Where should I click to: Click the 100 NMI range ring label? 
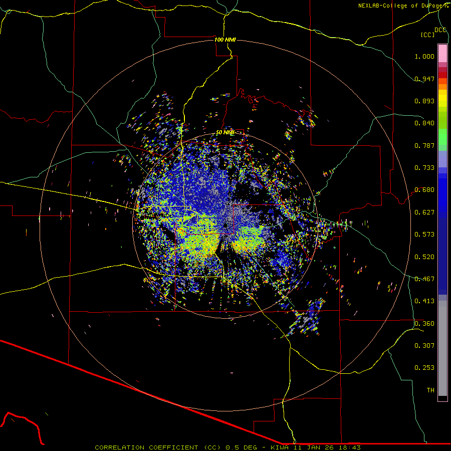coord(225,40)
